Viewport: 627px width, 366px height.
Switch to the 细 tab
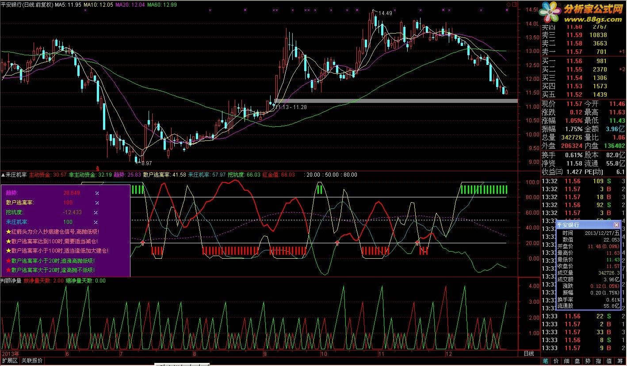coord(566,361)
